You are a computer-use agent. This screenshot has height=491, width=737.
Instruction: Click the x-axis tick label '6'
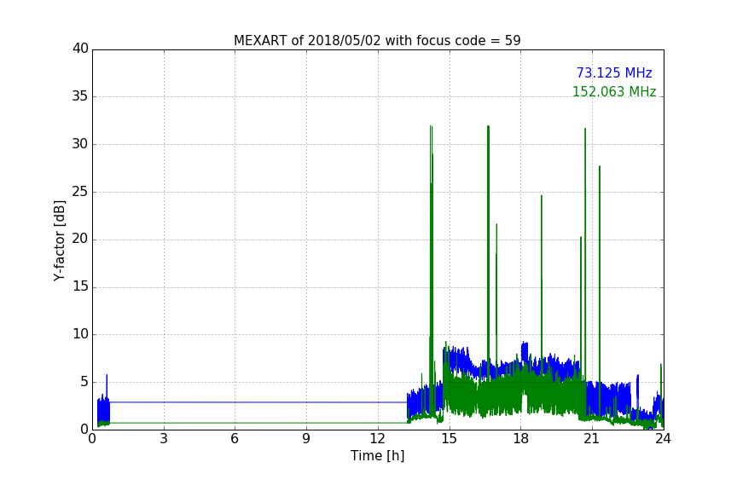(x=235, y=439)
